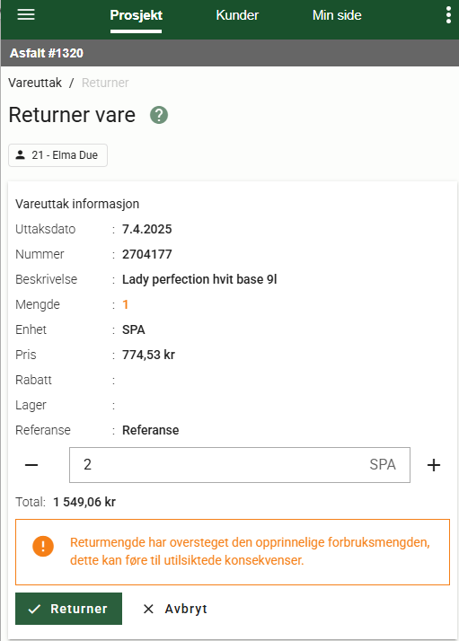
Task: Click the return quantity warning message box
Action: [x=233, y=552]
